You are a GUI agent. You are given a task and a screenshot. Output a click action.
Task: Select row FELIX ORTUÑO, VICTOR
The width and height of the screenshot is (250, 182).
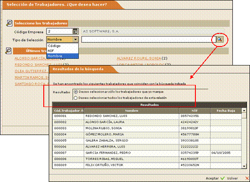147,165
